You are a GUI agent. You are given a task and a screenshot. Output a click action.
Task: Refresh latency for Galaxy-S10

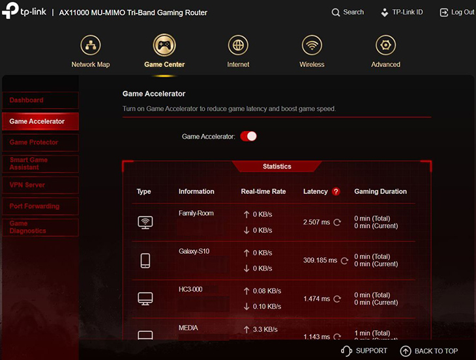(x=344, y=260)
